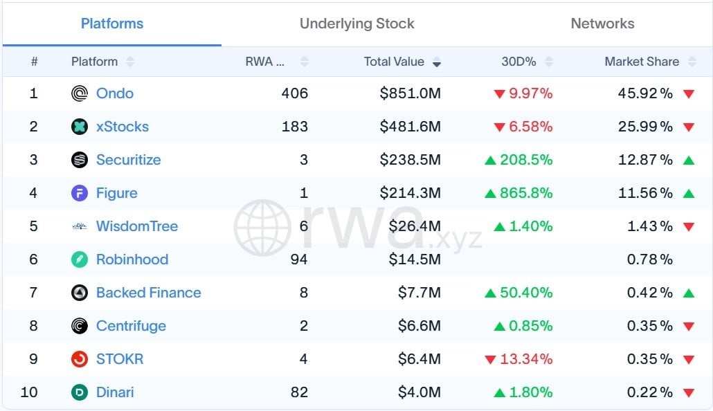The width and height of the screenshot is (713, 411).
Task: Click the red STOKR logo icon
Action: [x=80, y=359]
